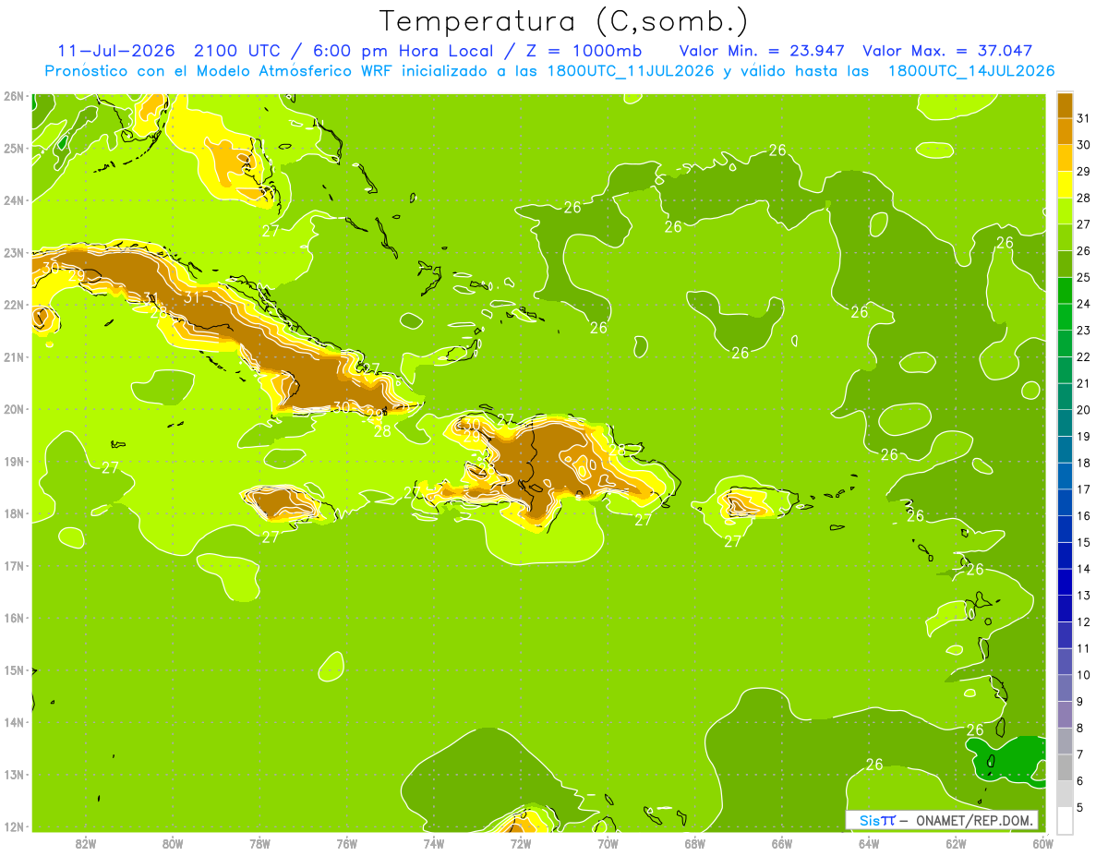This screenshot has width=1108, height=856.
Task: Click the yellow colorbar swatch between 28 and 29
Action: 1065,184
